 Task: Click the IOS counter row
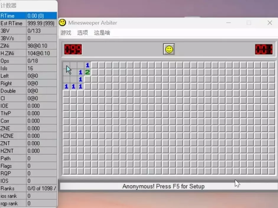pos(28,181)
